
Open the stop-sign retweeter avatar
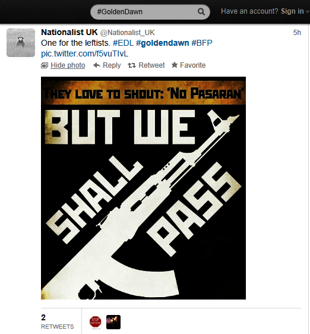[96, 322]
